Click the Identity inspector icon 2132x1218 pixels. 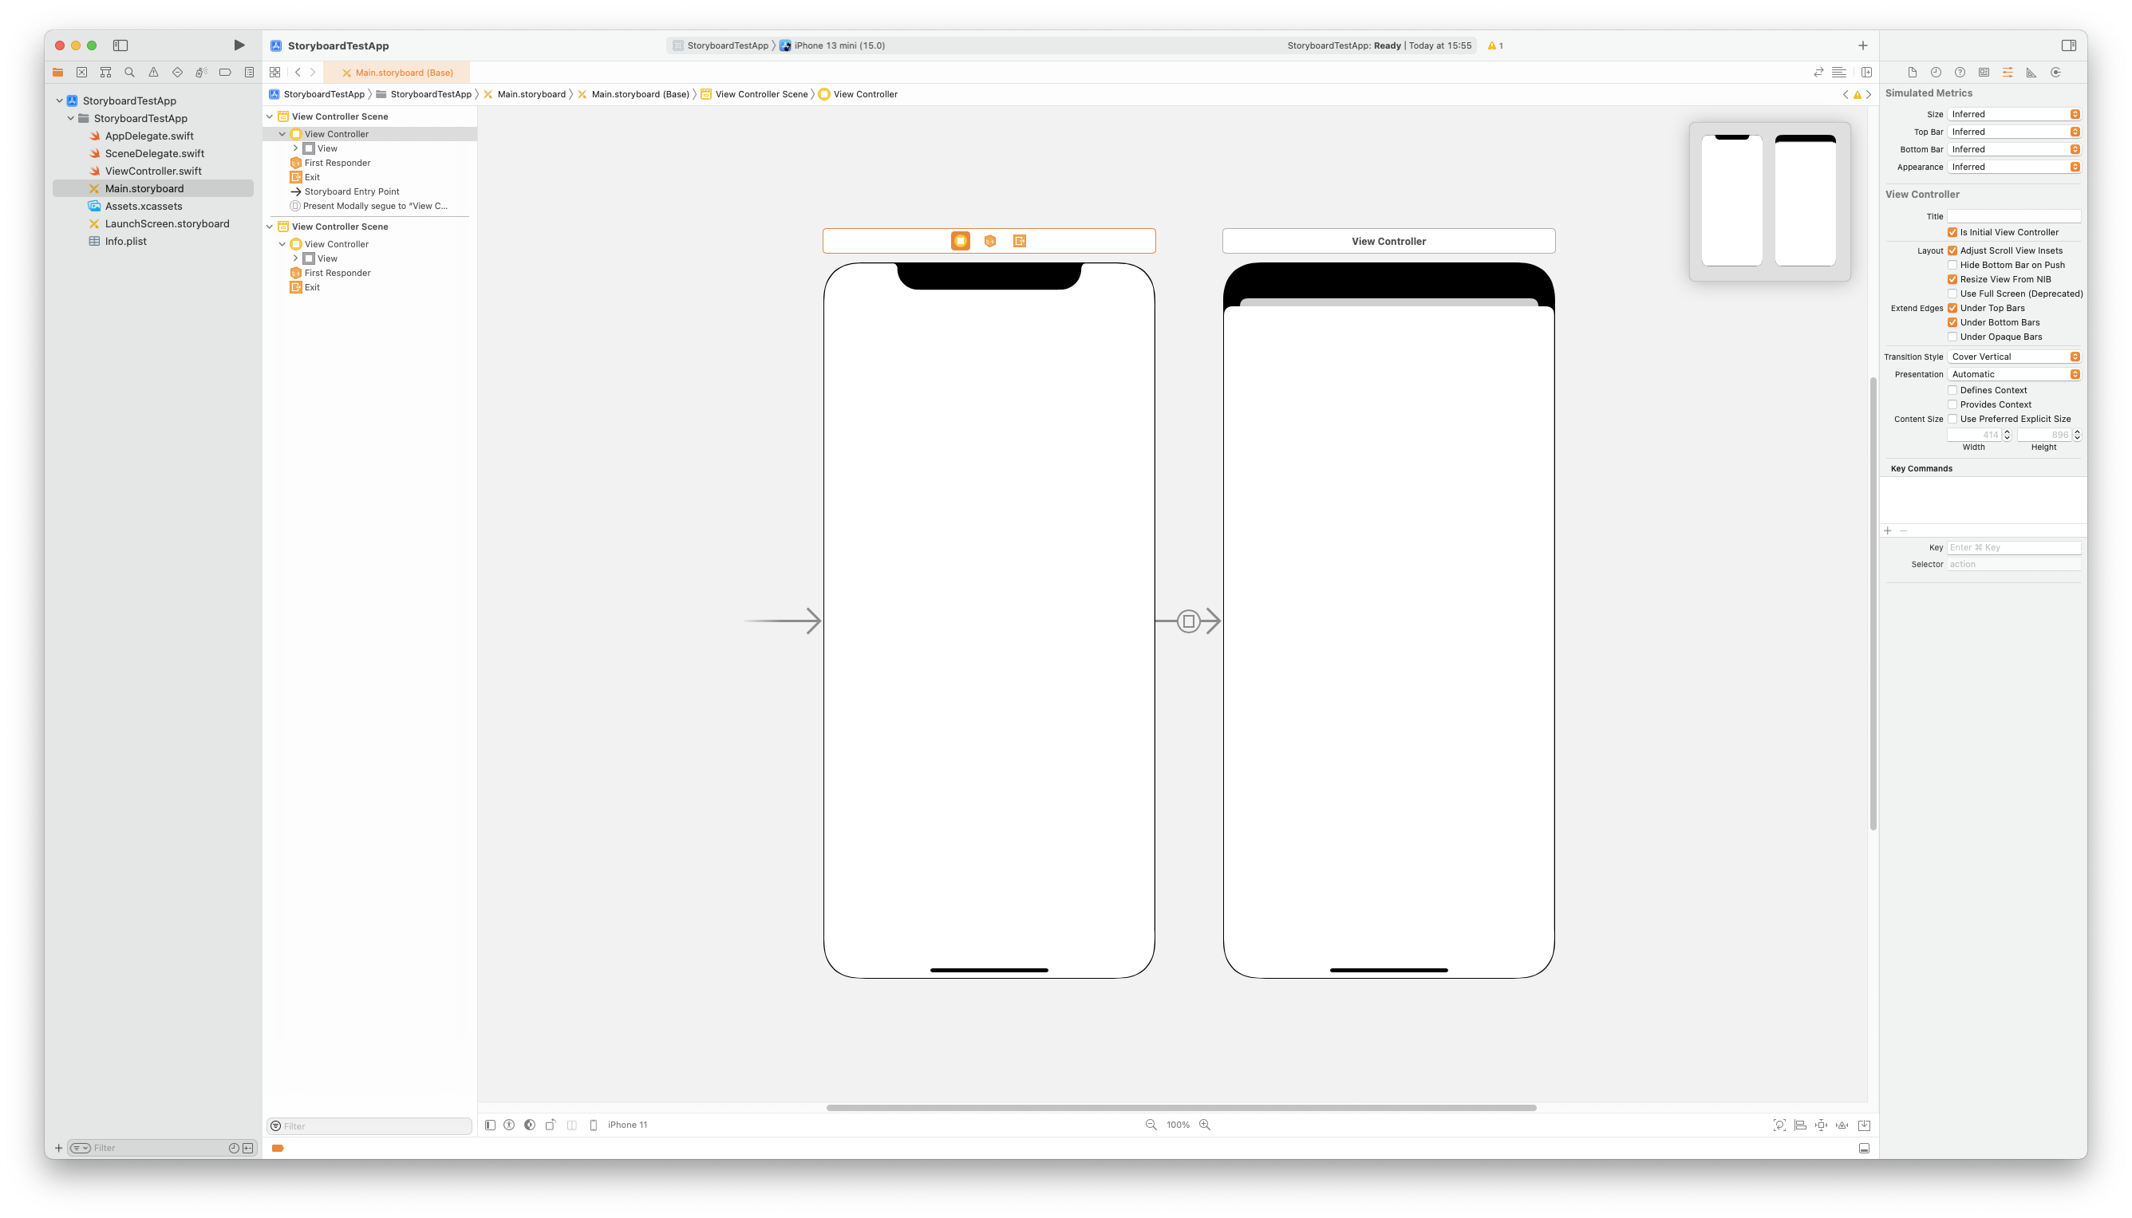click(x=1984, y=73)
